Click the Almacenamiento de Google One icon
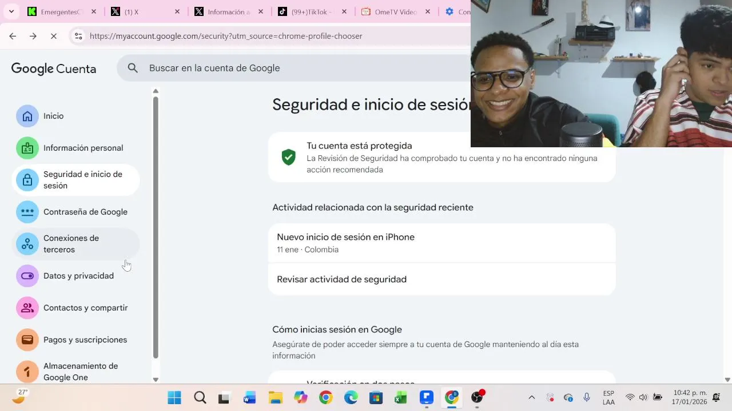 (x=27, y=372)
